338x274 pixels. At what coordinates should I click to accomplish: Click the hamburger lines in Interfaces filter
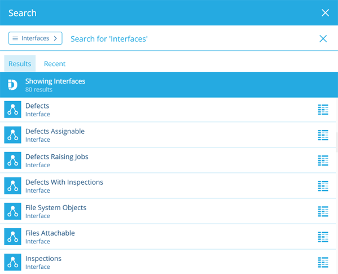click(15, 38)
